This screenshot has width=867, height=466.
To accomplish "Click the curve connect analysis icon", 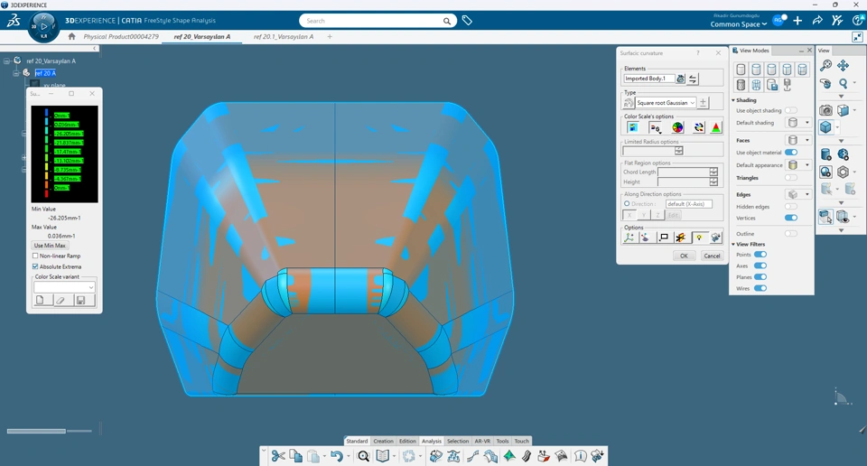I will pyautogui.click(x=472, y=456).
